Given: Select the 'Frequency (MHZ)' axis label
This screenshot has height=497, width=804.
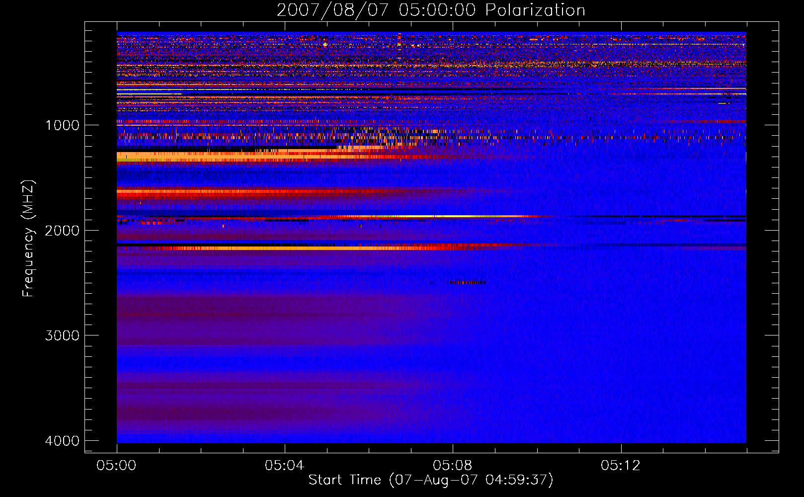Looking at the screenshot, I should point(28,239).
